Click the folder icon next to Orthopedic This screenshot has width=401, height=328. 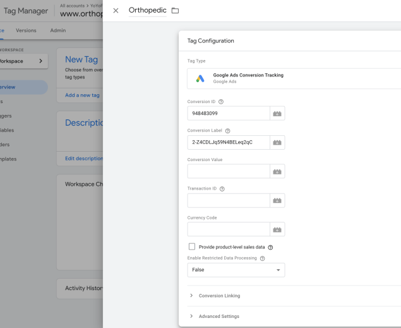coord(175,11)
